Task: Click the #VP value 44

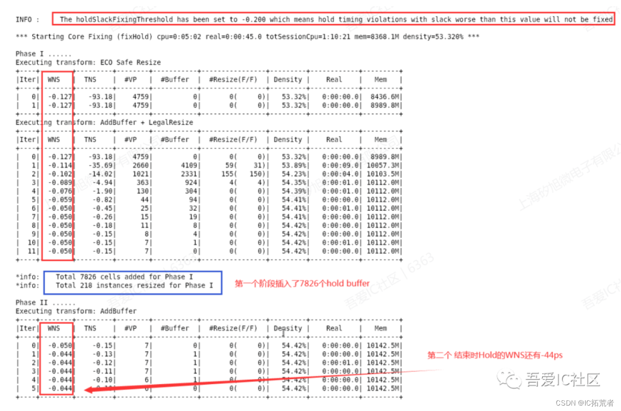Action: tap(145, 200)
